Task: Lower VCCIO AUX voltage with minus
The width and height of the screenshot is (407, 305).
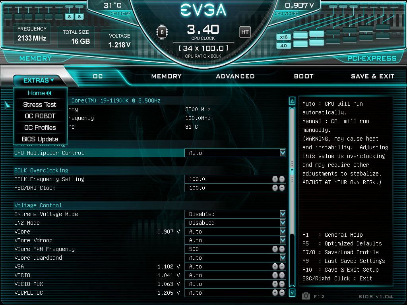Action: pyautogui.click(x=282, y=284)
